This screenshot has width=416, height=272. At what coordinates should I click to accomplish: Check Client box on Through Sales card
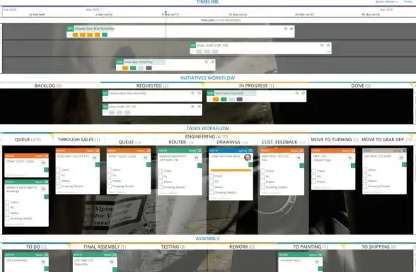pos(58,170)
